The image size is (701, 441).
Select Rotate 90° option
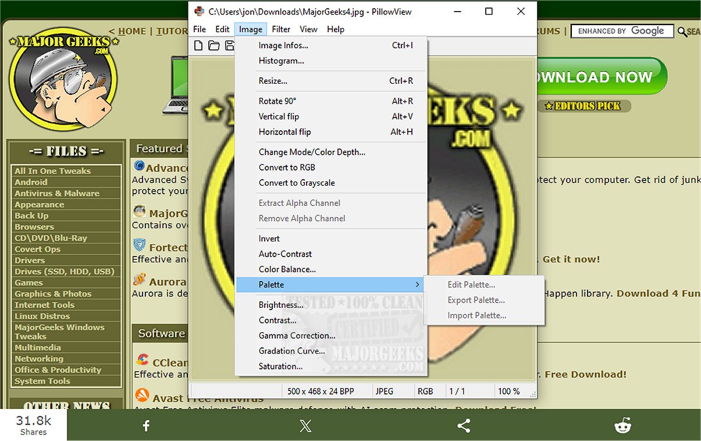331,101
